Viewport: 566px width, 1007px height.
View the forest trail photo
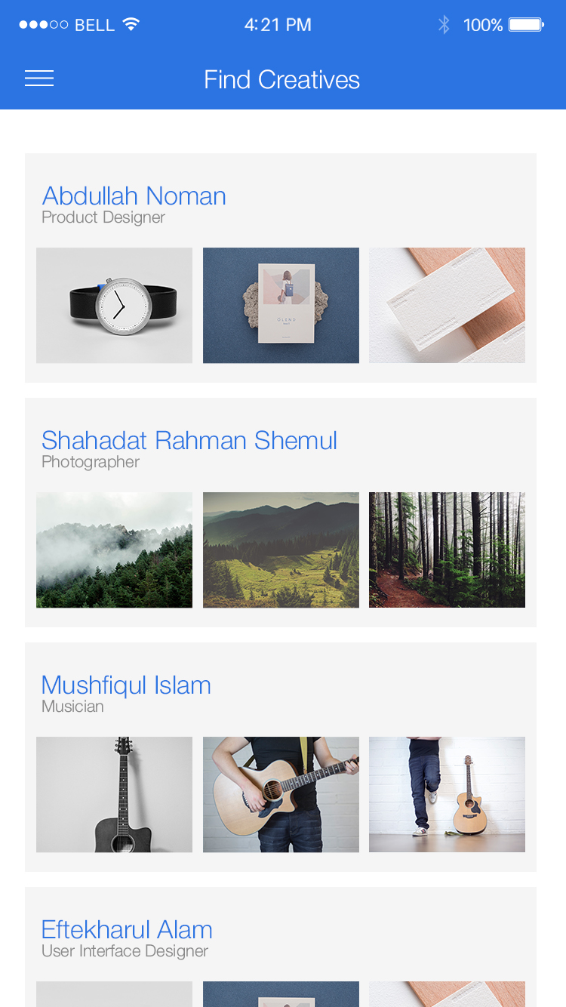click(x=447, y=550)
